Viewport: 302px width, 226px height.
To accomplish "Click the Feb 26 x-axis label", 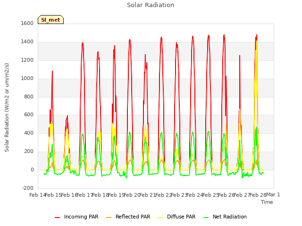I will (226, 195).
